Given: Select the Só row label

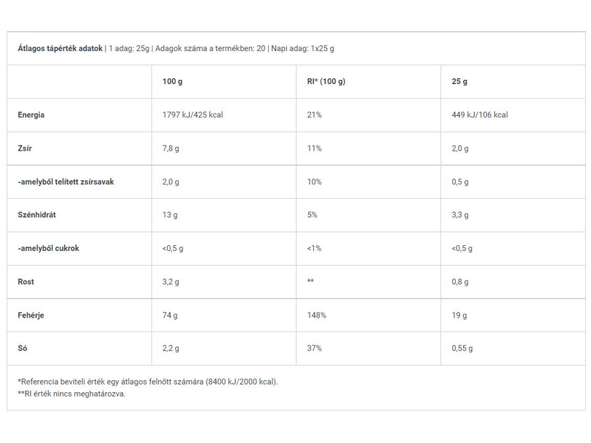Looking at the screenshot, I should click(x=22, y=348).
